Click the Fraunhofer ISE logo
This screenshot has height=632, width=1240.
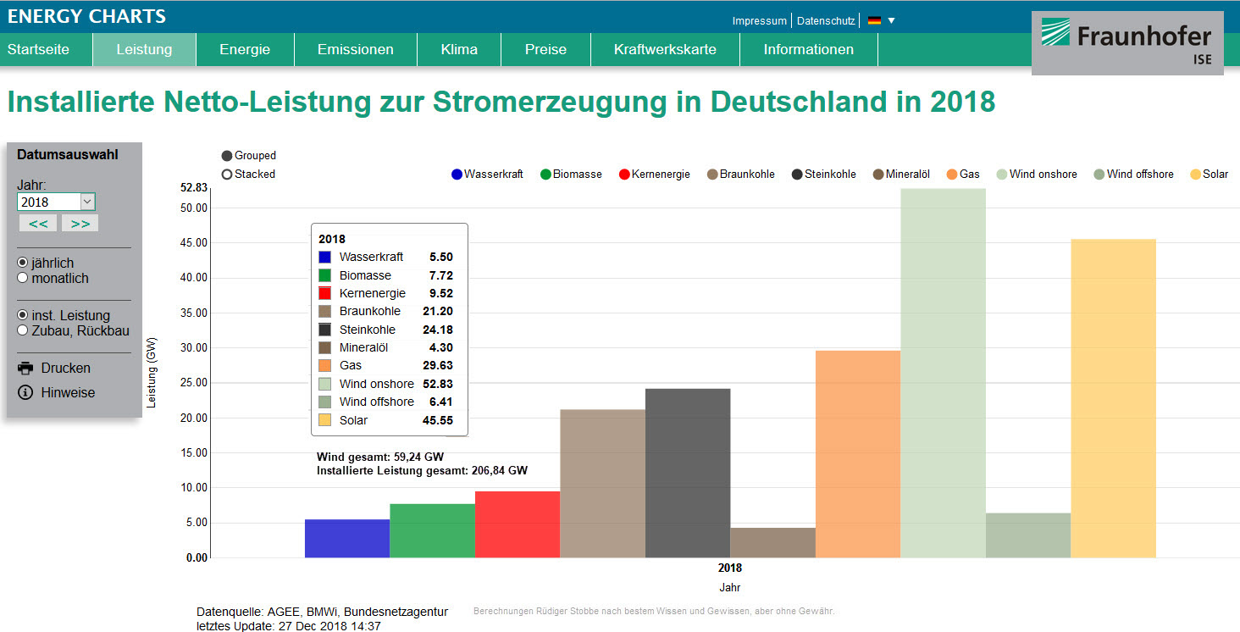[x=1127, y=43]
